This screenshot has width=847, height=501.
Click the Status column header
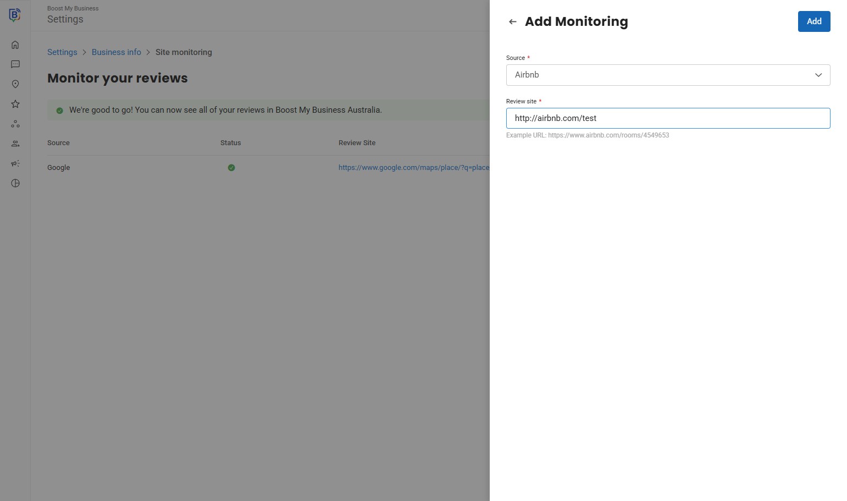coord(230,143)
